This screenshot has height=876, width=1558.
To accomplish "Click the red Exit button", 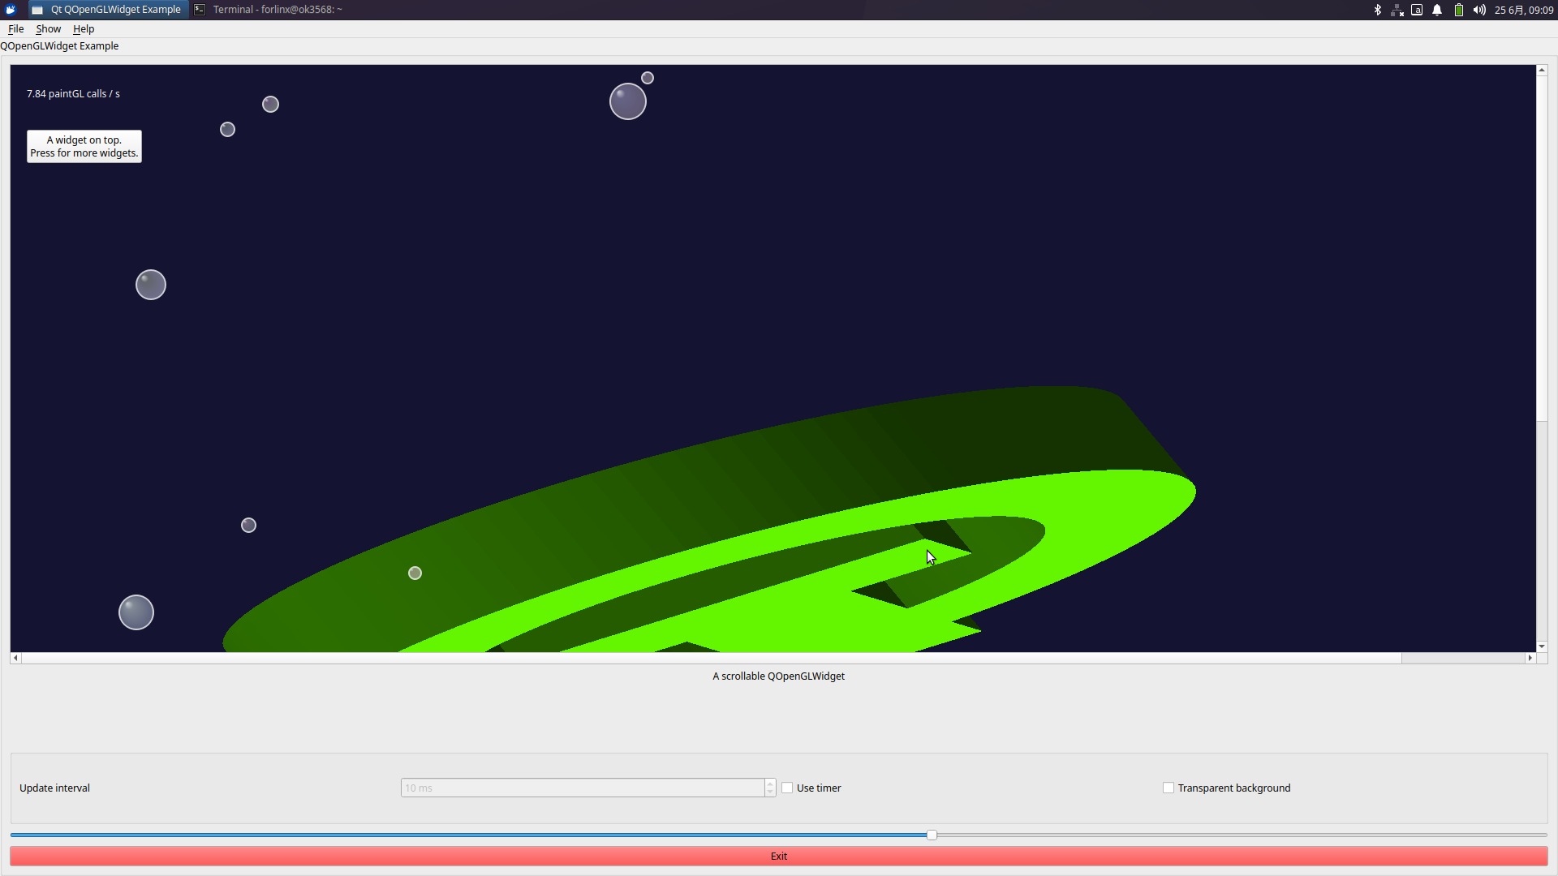I will pos(778,856).
